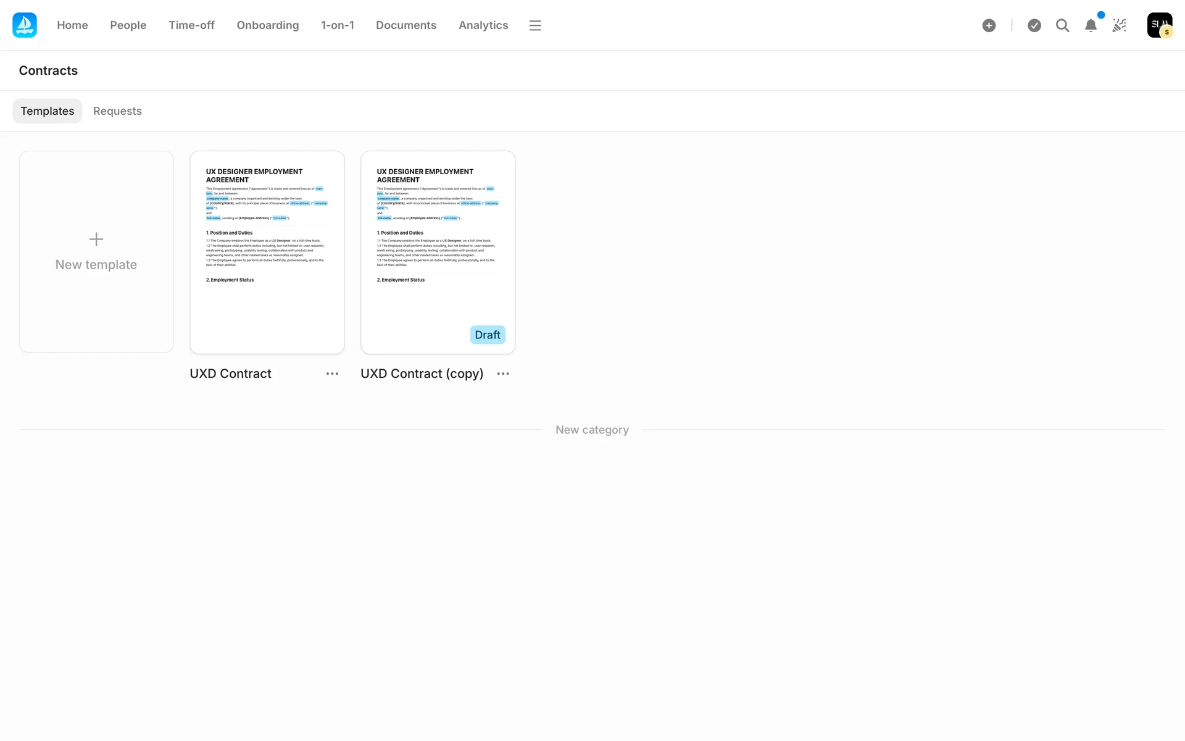Select the Templates tab

point(48,111)
